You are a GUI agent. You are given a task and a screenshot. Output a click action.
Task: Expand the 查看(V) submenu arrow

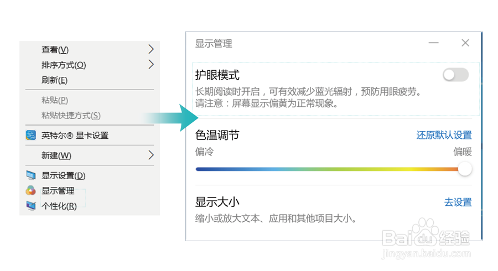[151, 49]
